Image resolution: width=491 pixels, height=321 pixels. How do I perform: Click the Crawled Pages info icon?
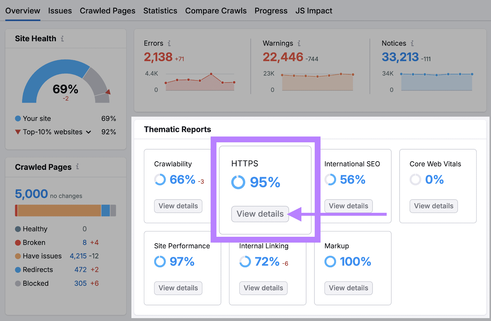[x=77, y=166]
